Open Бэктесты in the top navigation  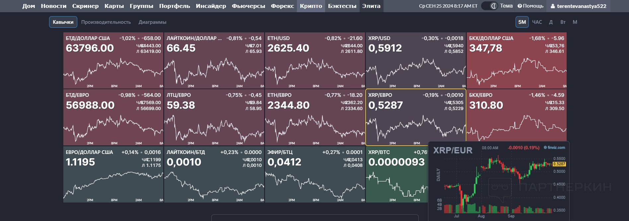pyautogui.click(x=342, y=6)
